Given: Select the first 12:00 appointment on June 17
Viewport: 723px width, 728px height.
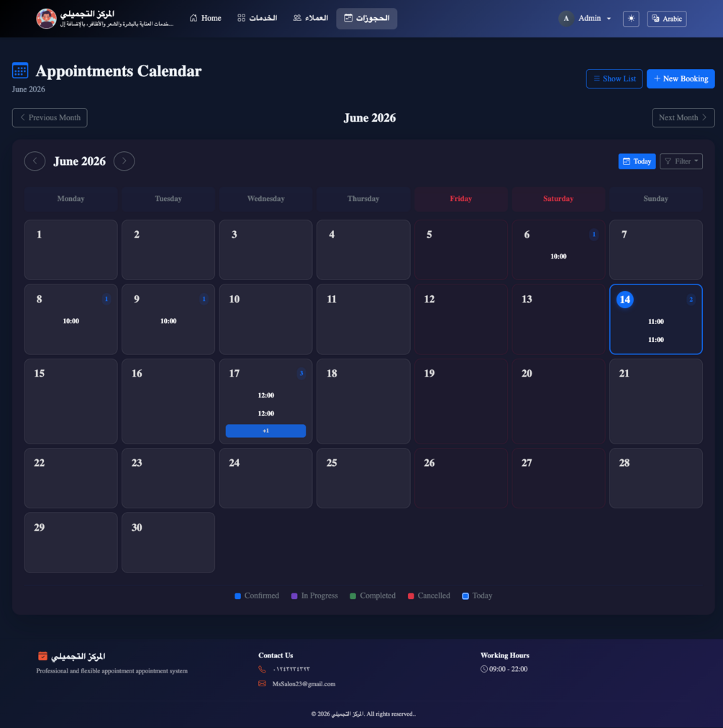Looking at the screenshot, I should pyautogui.click(x=265, y=395).
